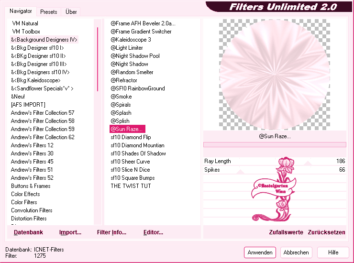
Task: Select &<BKg Designer sf10 II> category
Action: [x=38, y=56]
